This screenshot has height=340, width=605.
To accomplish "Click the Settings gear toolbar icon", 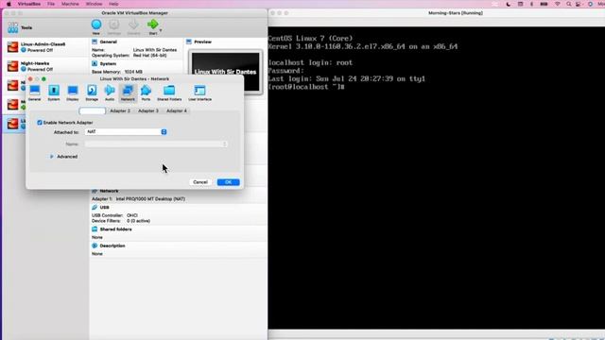I will (113, 25).
